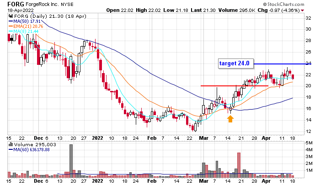Click the FORG (Daily) 21.30 (18 Apr) legend
This screenshot has height=185, width=320.
point(50,16)
